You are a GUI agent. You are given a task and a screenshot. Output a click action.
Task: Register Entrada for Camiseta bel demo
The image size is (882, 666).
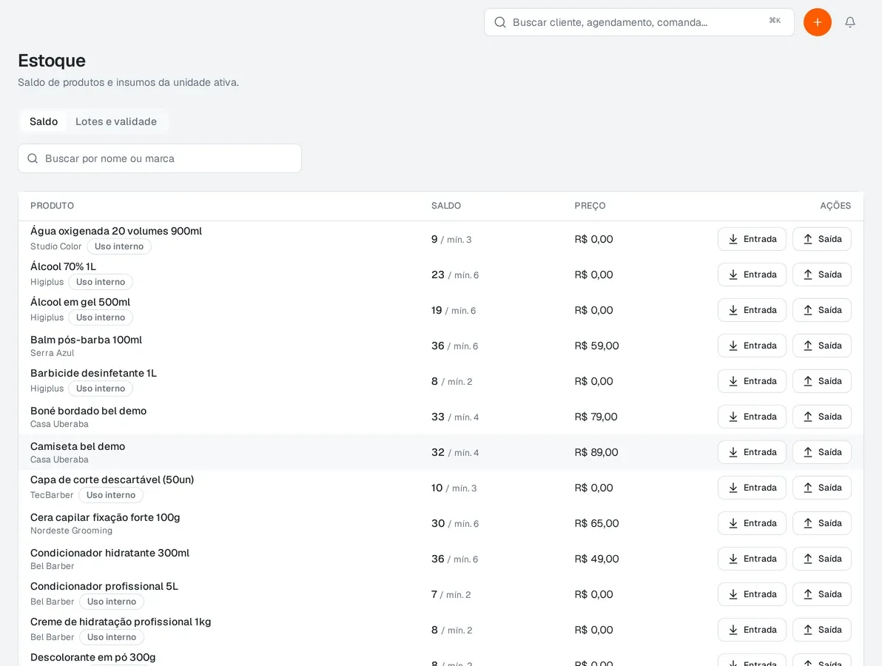click(752, 452)
